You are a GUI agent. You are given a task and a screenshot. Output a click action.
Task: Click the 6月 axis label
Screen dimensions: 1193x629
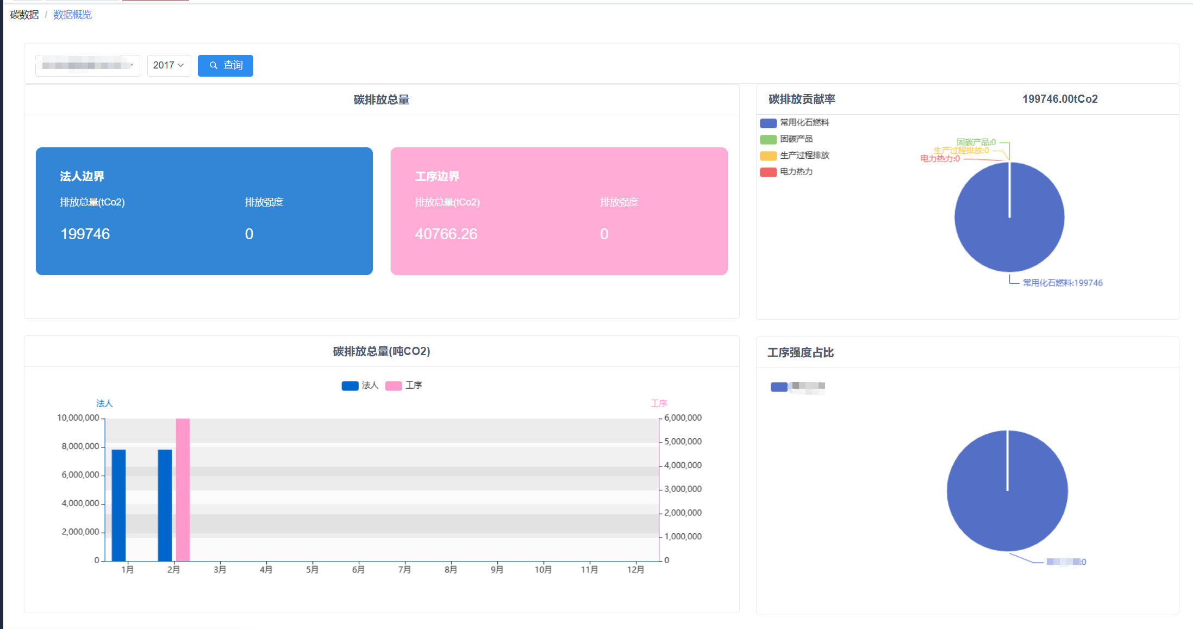(x=359, y=570)
